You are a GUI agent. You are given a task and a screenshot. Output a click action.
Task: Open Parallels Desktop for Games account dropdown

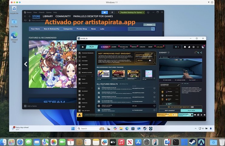pyautogui.click(x=132, y=12)
